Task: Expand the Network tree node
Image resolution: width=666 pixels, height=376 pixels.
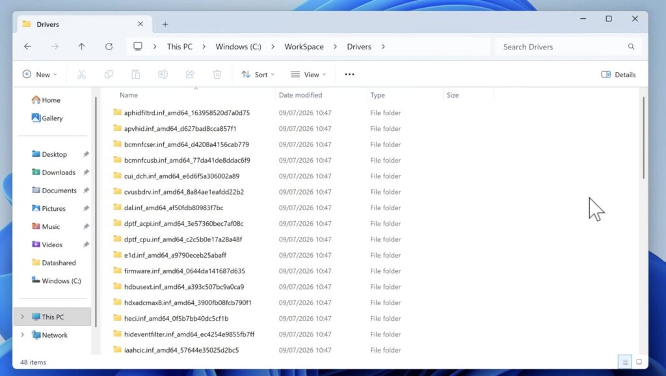Action: click(23, 335)
